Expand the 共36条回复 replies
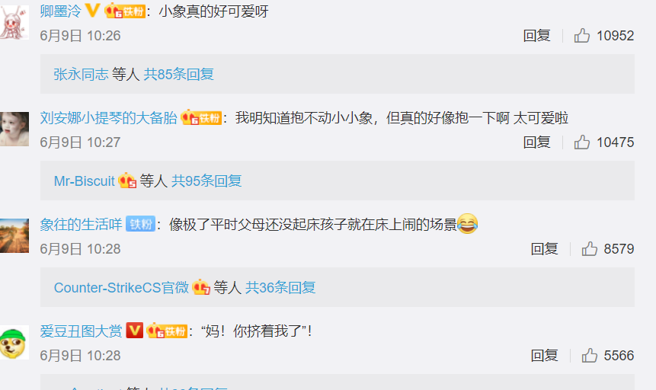This screenshot has width=656, height=390. tap(280, 288)
